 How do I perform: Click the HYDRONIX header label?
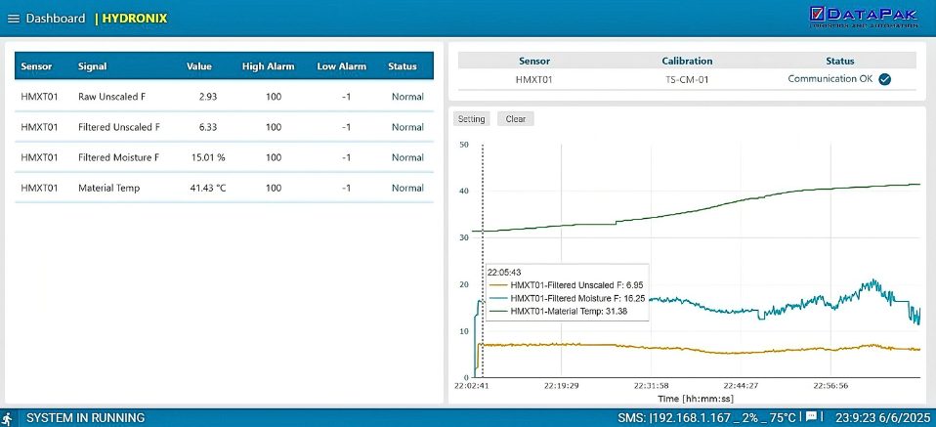(x=135, y=19)
